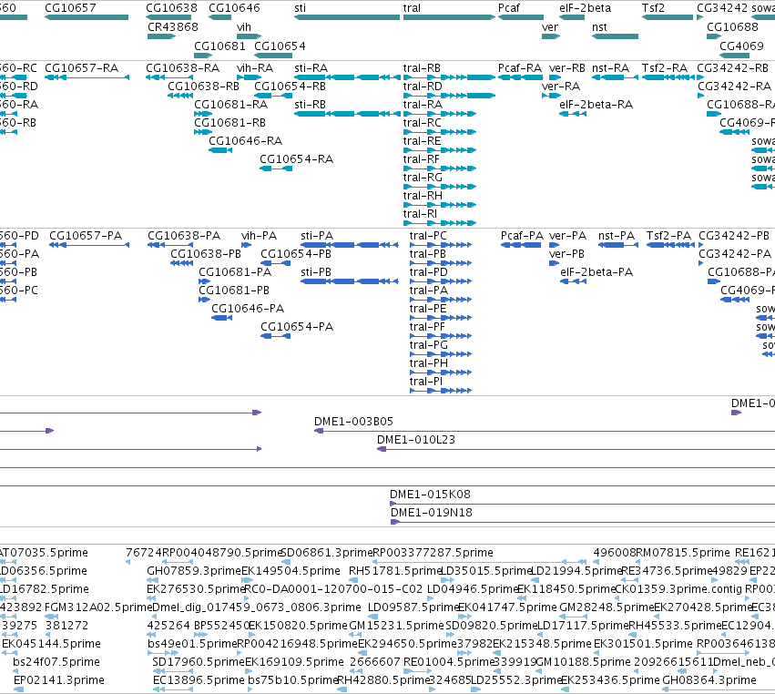The image size is (775, 694).
Task: Open transcript CG10654-RB
Action: [x=273, y=96]
